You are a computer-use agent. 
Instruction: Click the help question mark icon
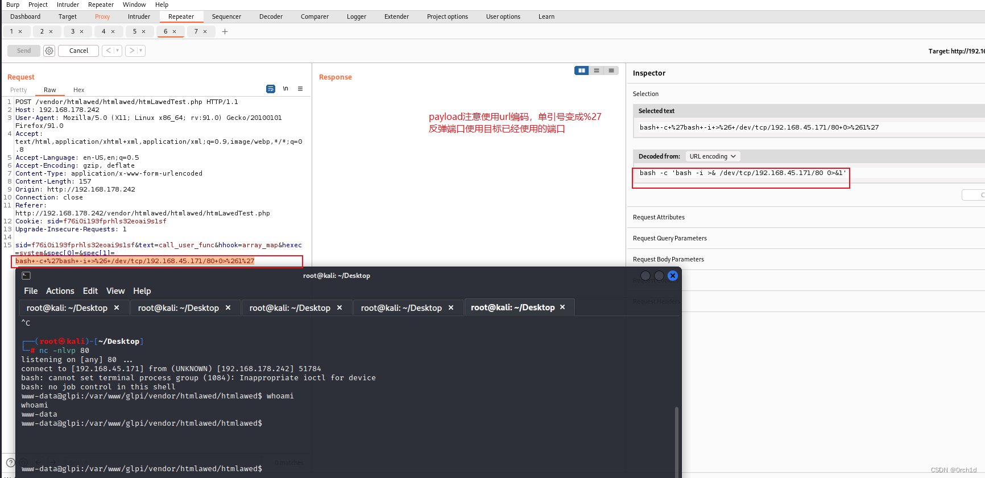[x=10, y=463]
